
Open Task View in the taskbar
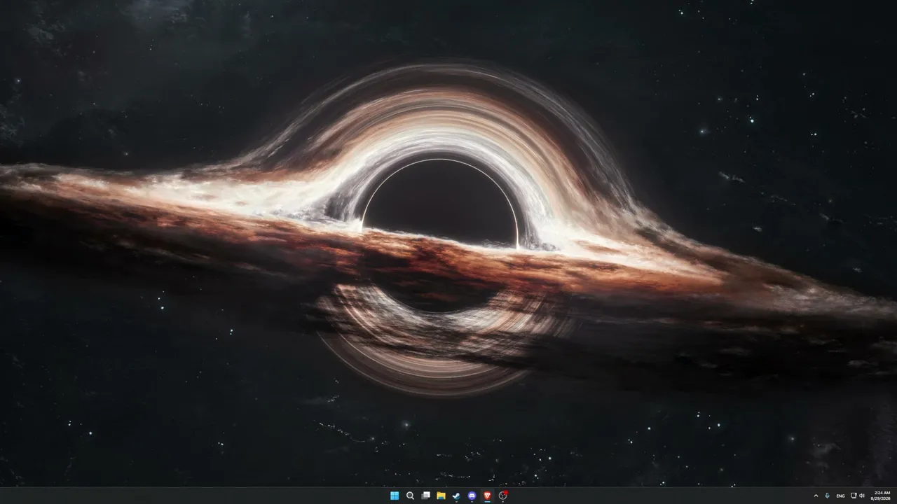click(x=425, y=496)
